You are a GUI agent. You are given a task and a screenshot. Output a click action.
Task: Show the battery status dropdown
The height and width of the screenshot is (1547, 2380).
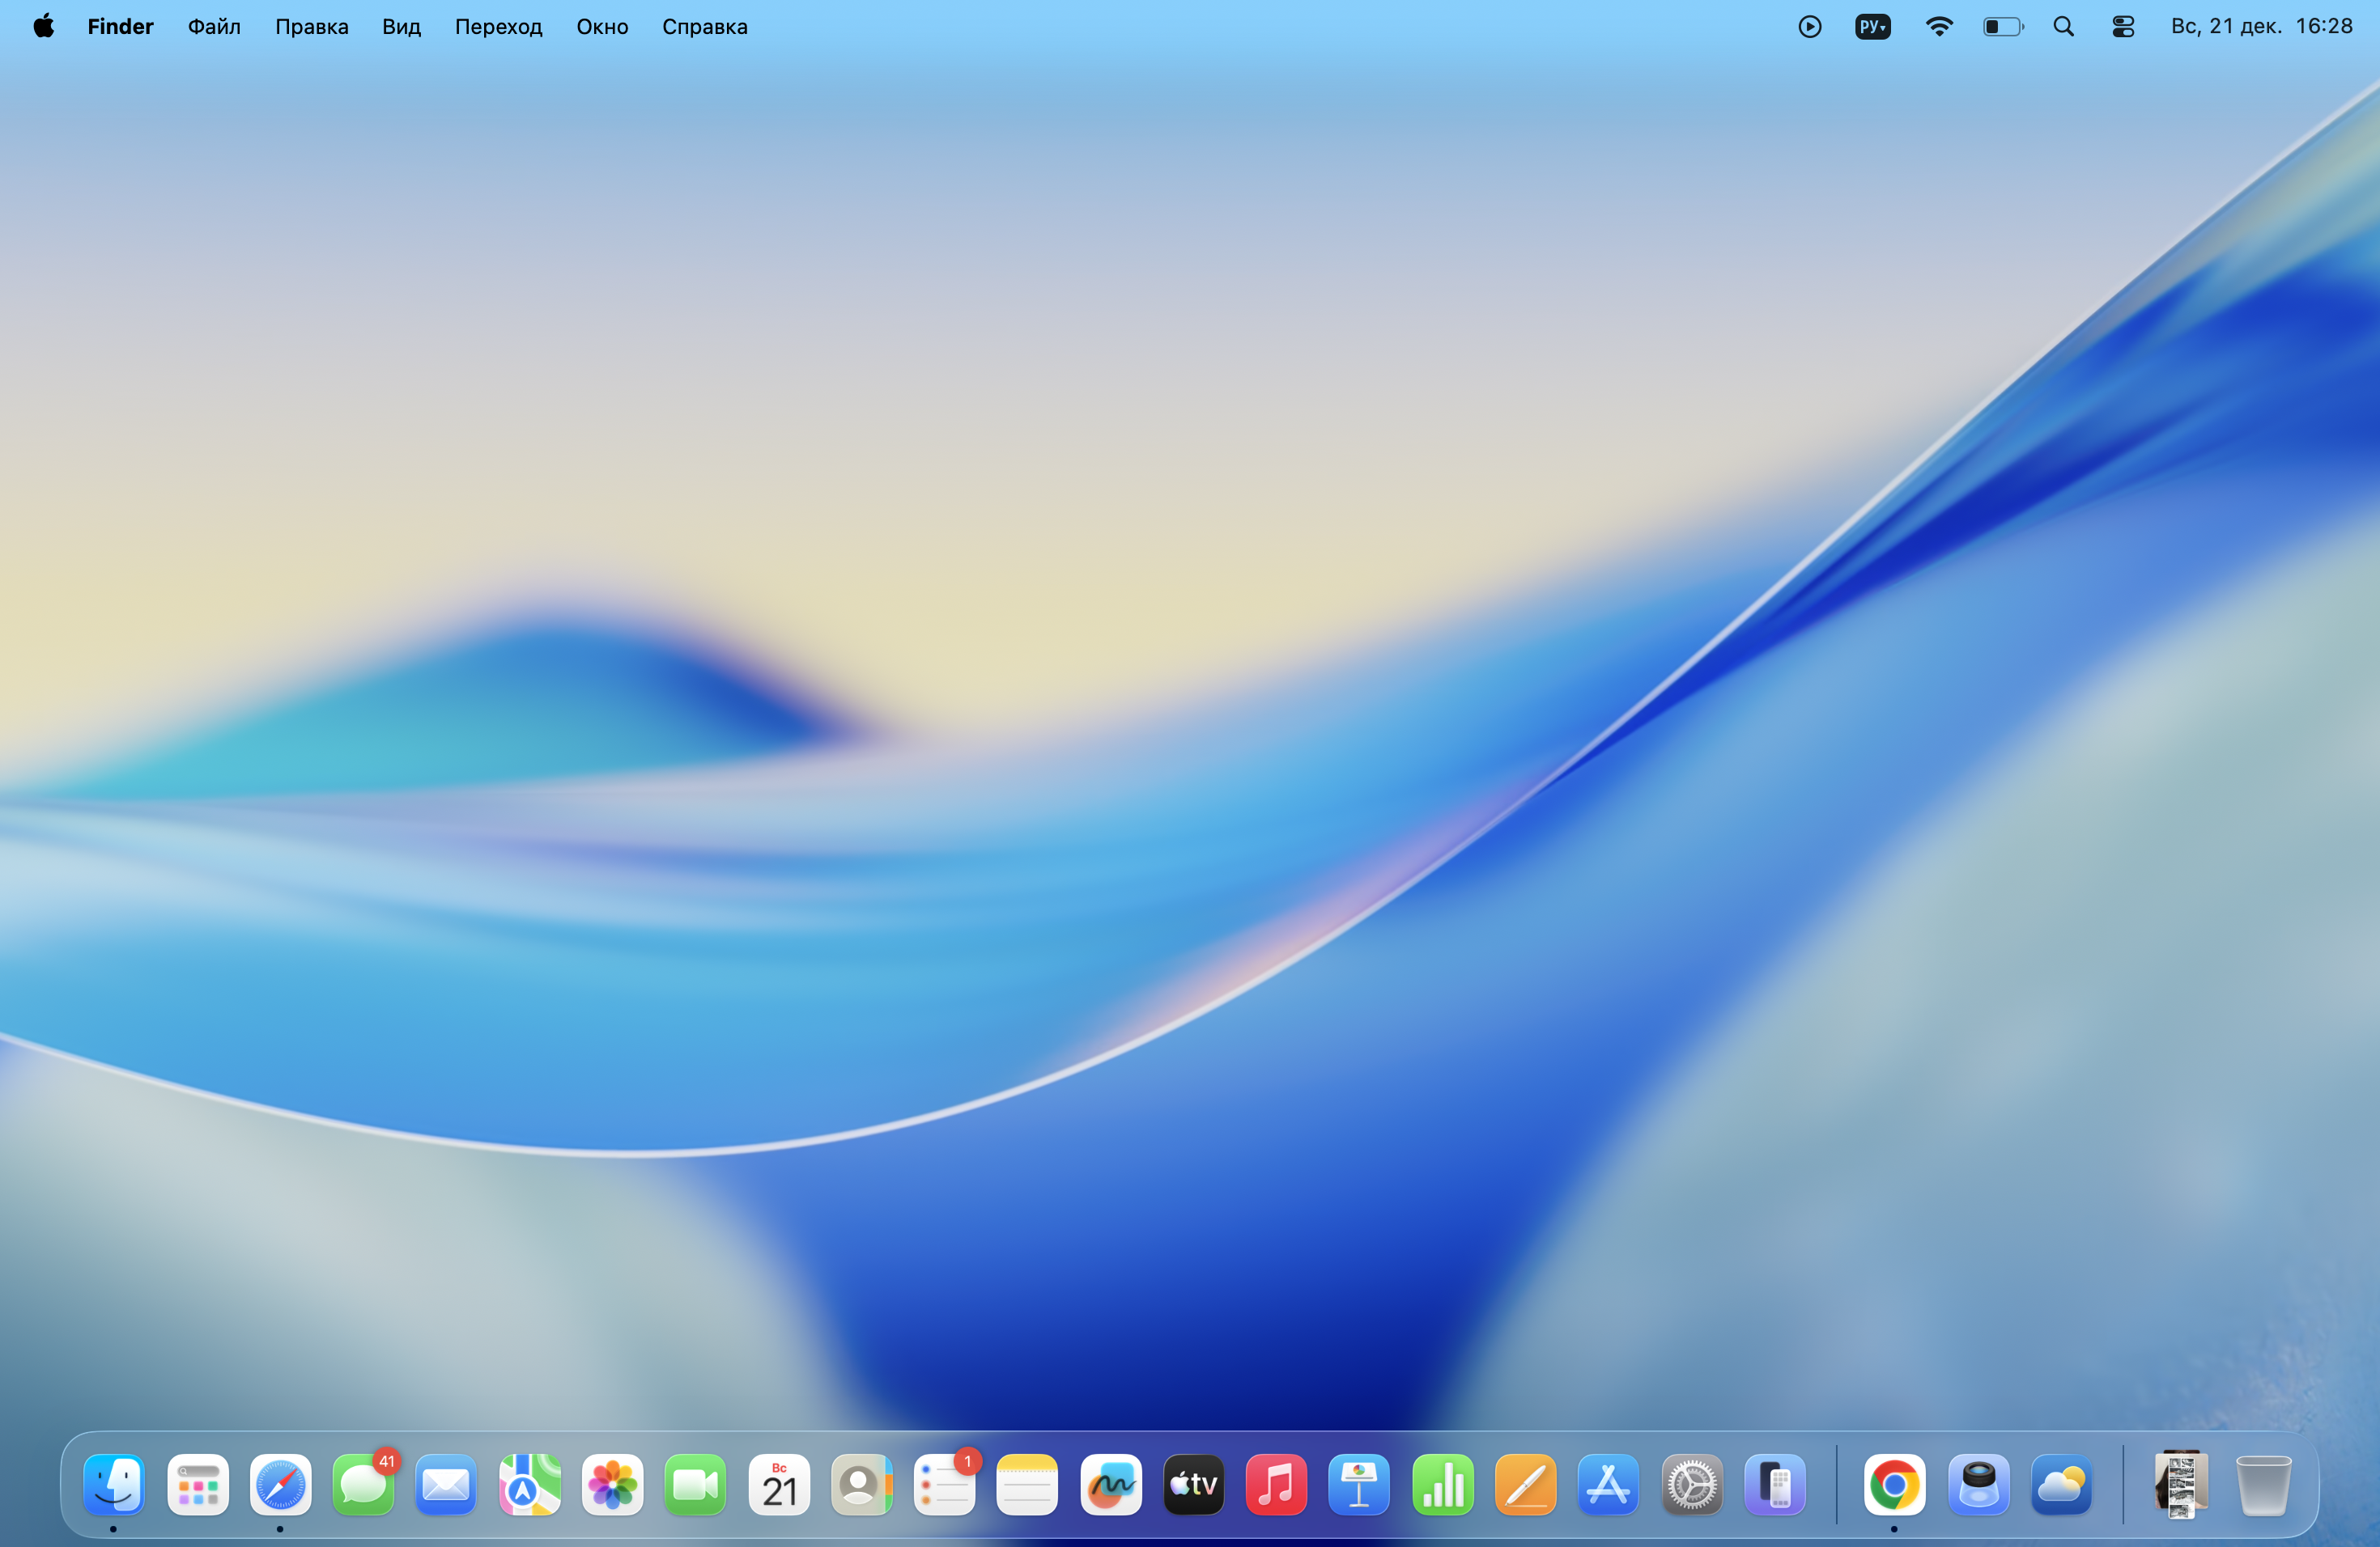point(2002,27)
